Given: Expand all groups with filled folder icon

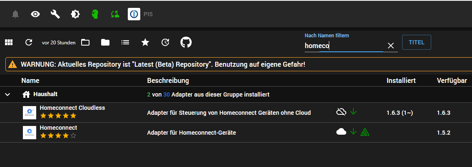Looking at the screenshot, I should click(105, 42).
